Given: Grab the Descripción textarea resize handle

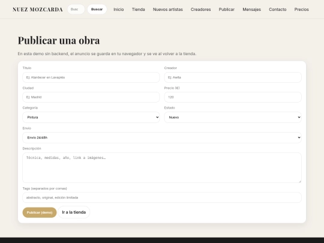Looking at the screenshot, I should 300,181.
